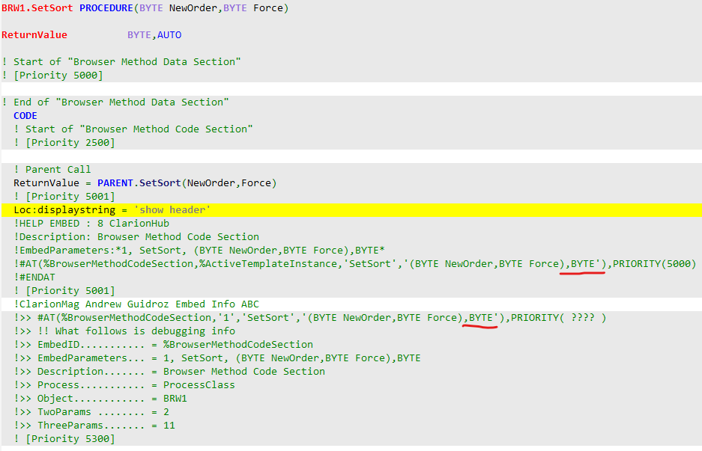Viewport: 702px width, 451px height.
Task: Click the "! Parent Call" comment
Action: pos(52,170)
